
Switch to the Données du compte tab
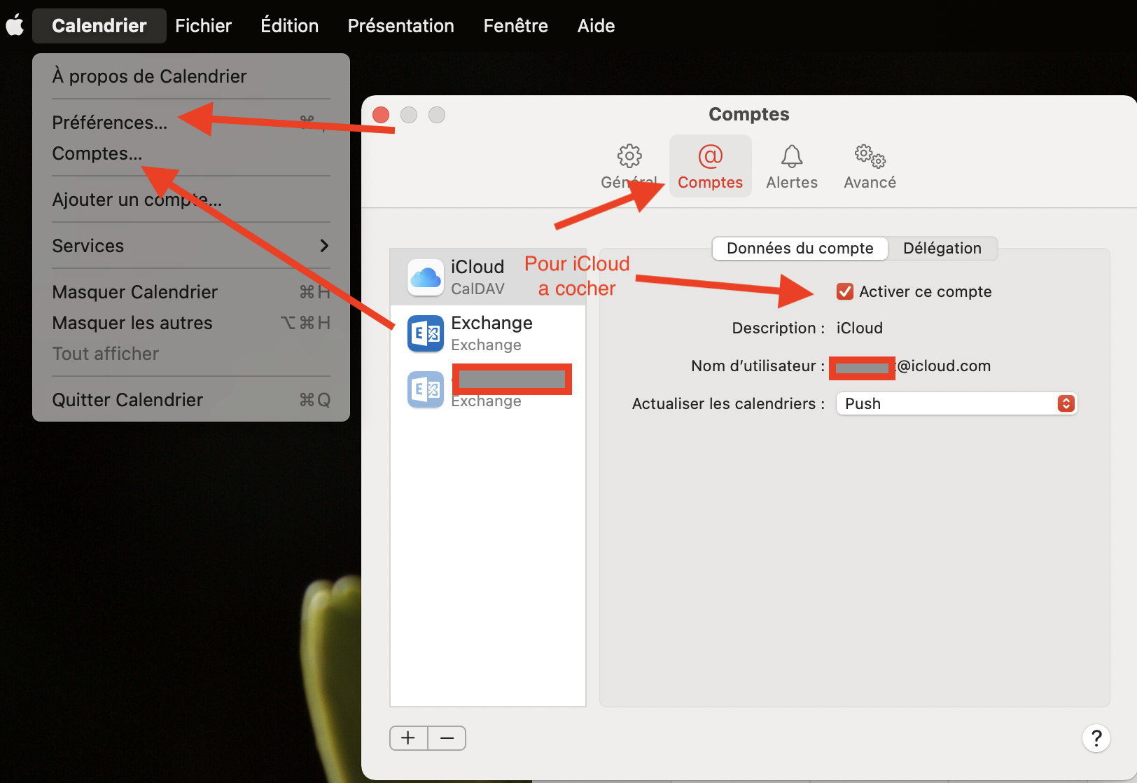click(x=800, y=248)
